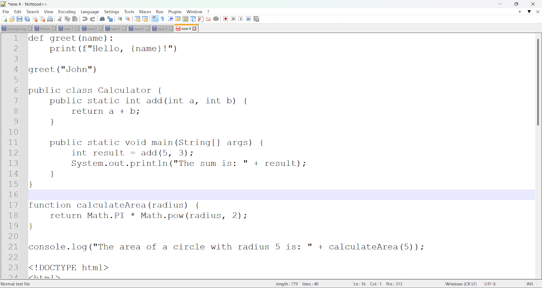Open the Language menu
Screen dimensions: 542x288
[90, 12]
